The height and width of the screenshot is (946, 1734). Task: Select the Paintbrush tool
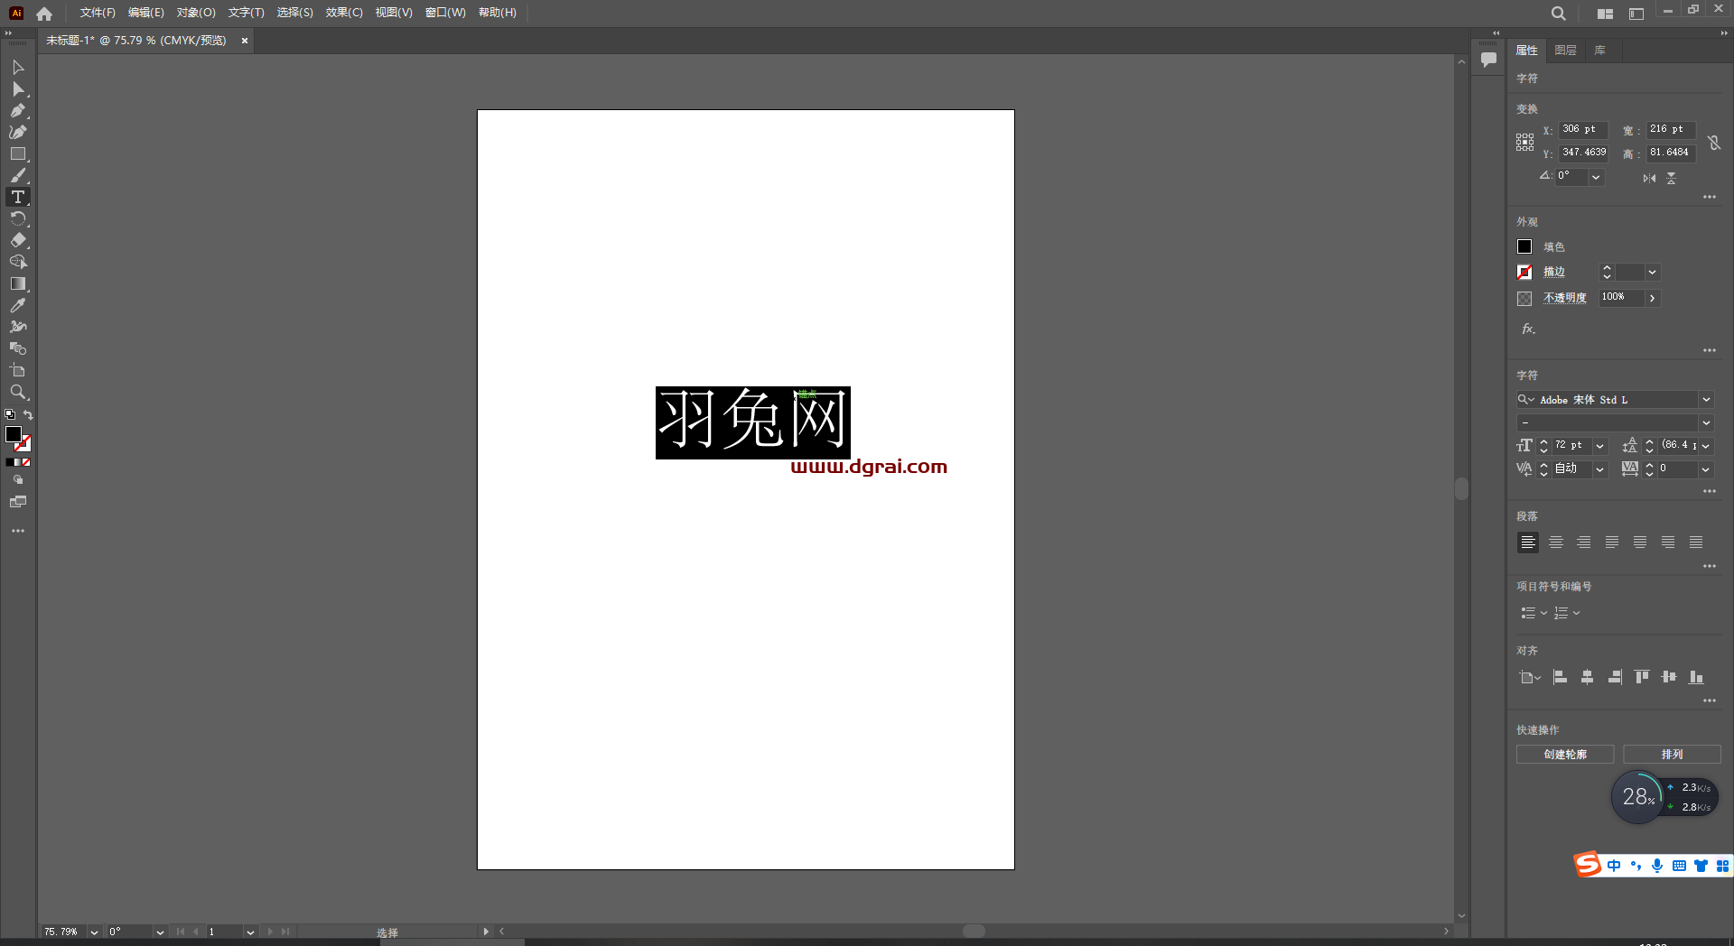click(x=18, y=175)
